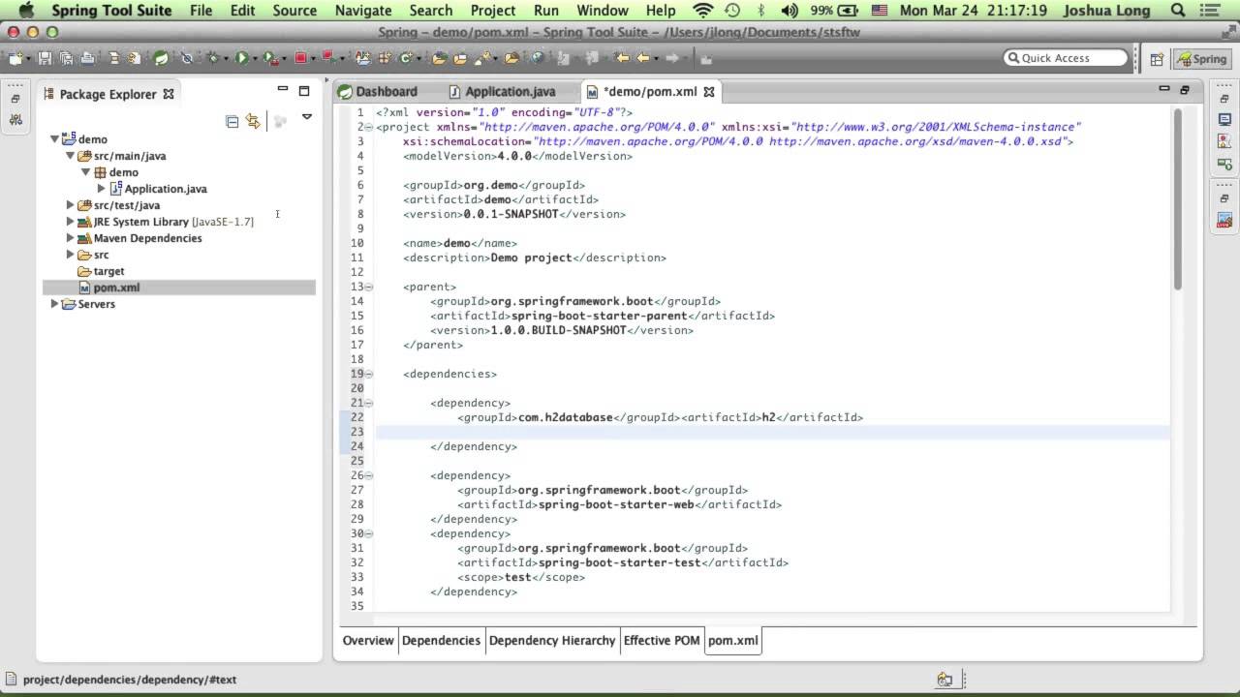This screenshot has height=697, width=1240.
Task: Click the editor vertical scrollbar thumb
Action: (x=1178, y=198)
